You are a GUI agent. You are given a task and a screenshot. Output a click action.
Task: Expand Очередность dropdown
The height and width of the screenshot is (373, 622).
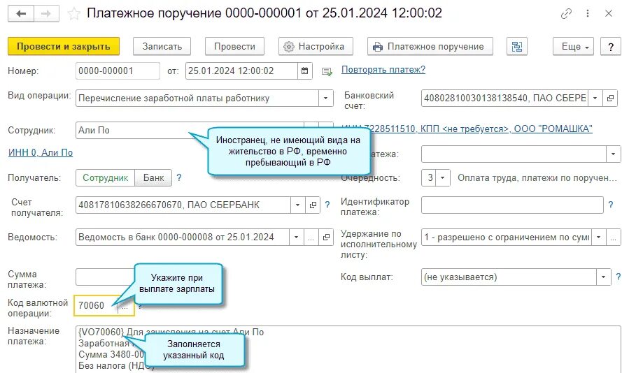point(443,178)
